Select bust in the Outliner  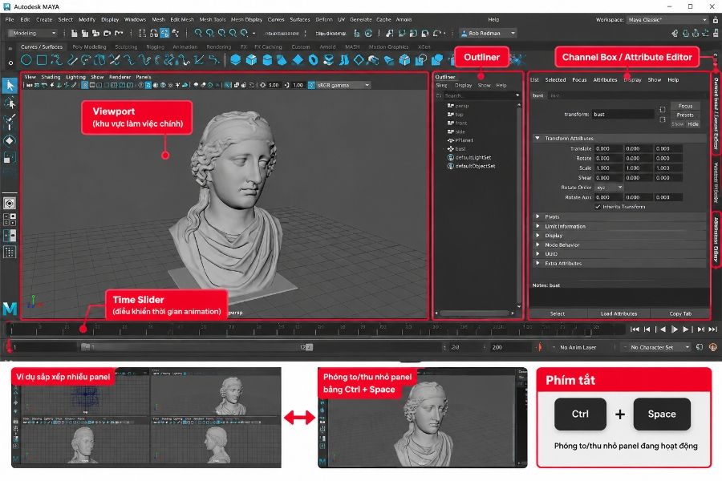pyautogui.click(x=460, y=148)
